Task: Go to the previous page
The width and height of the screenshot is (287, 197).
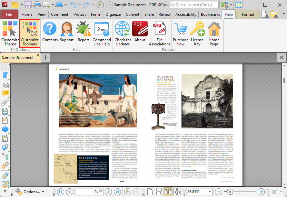Action: tap(70, 192)
